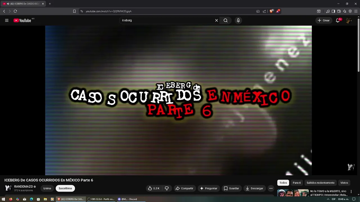Like the video (5.3 K thumbs up)
Viewport: 360px width, 202px height.
pyautogui.click(x=154, y=189)
